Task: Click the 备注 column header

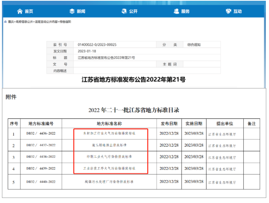Action: click(x=252, y=124)
